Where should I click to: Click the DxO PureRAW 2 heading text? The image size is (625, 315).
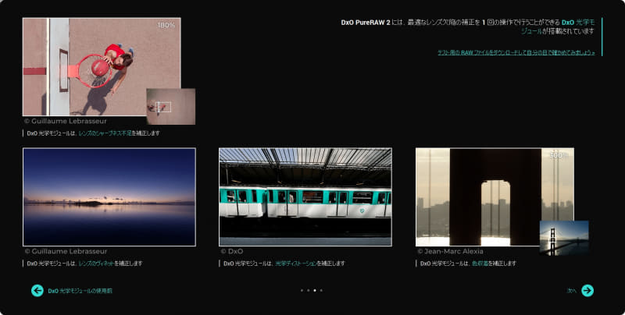point(366,23)
